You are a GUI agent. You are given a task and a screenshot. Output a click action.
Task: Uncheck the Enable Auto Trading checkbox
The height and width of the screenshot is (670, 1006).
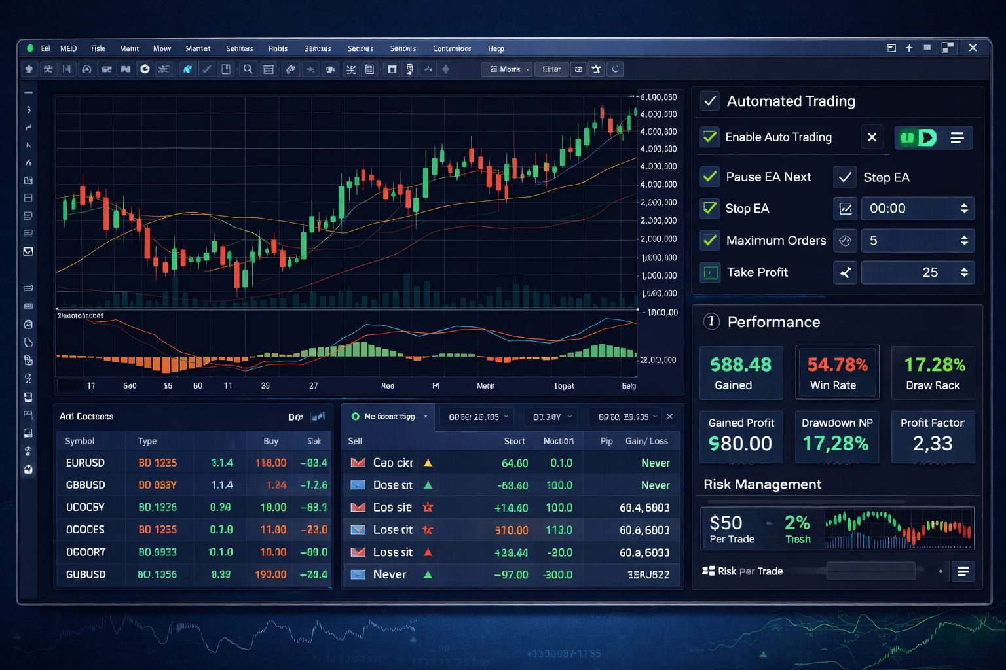[709, 137]
